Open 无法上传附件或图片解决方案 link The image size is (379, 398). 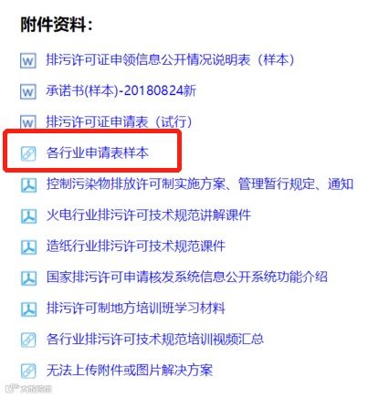point(130,370)
